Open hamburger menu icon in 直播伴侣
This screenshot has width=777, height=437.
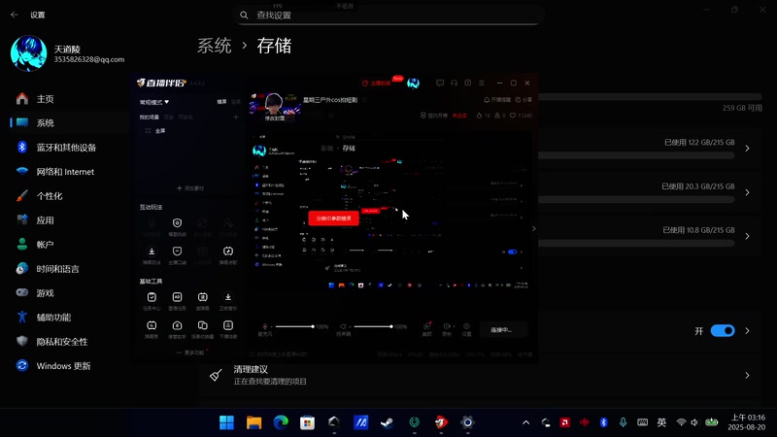tap(481, 83)
